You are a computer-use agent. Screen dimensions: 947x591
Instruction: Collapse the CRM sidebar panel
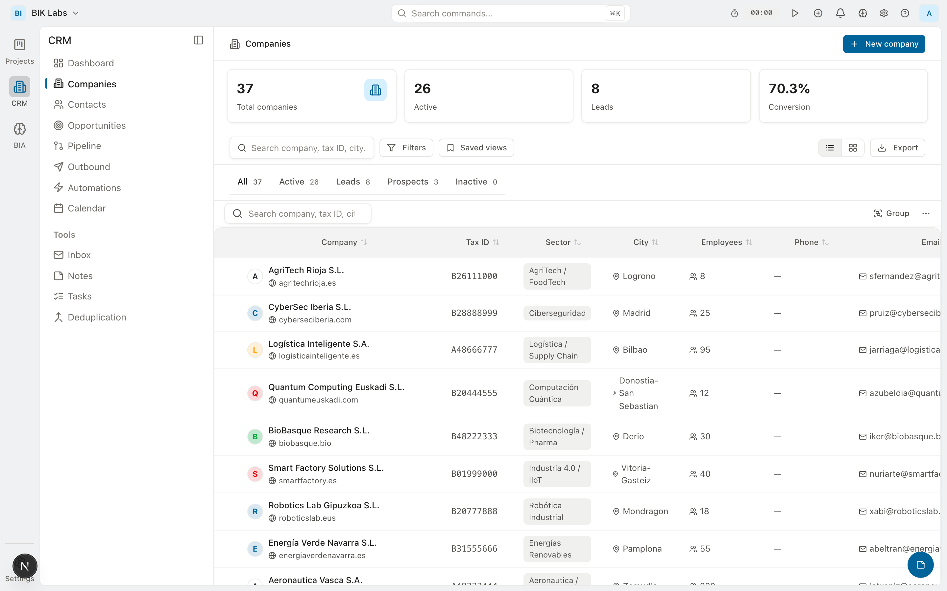click(x=198, y=40)
